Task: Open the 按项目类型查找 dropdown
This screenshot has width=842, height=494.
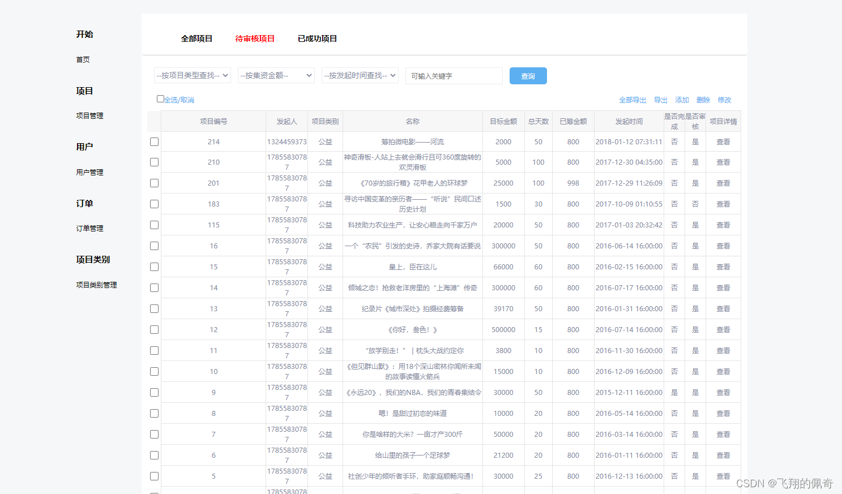Action: coord(193,75)
